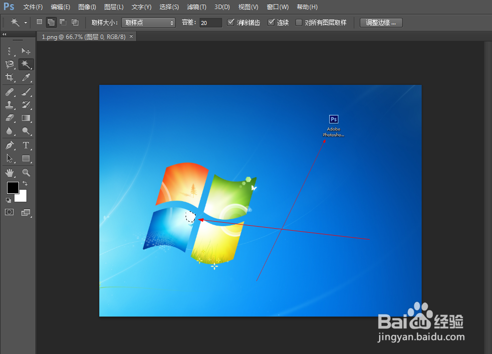Select the Dodge tool
Image resolution: width=492 pixels, height=354 pixels.
pos(26,131)
